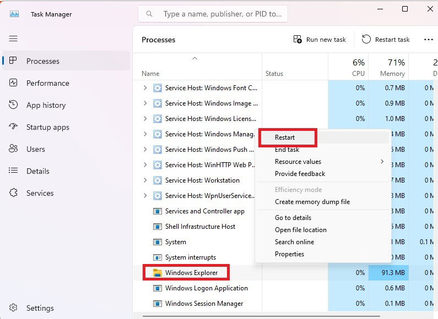The image size is (438, 319).
Task: Switch to the Startup apps page
Action: (x=66, y=127)
